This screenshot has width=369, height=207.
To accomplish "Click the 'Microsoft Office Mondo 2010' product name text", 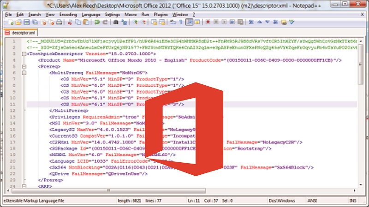I will (x=118, y=60).
